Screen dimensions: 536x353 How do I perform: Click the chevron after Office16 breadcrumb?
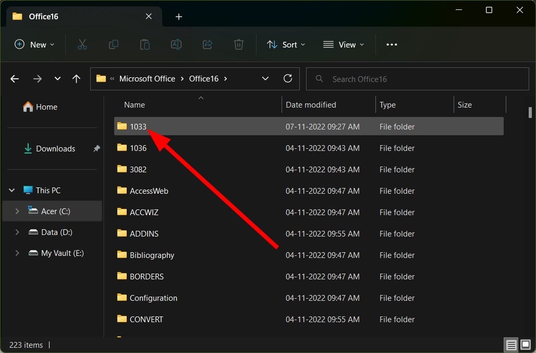click(x=225, y=79)
